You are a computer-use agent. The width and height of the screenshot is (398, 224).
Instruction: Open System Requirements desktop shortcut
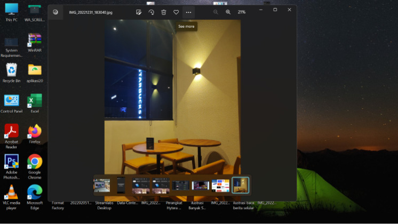[x=11, y=47]
